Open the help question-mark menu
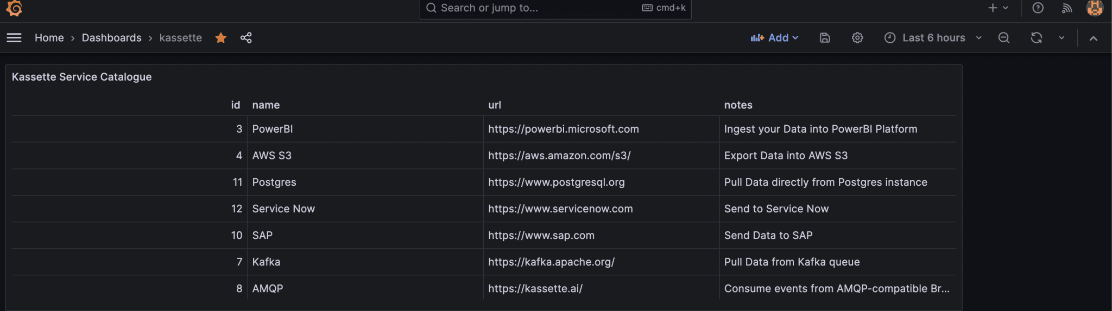The height and width of the screenshot is (311, 1112). point(1038,8)
